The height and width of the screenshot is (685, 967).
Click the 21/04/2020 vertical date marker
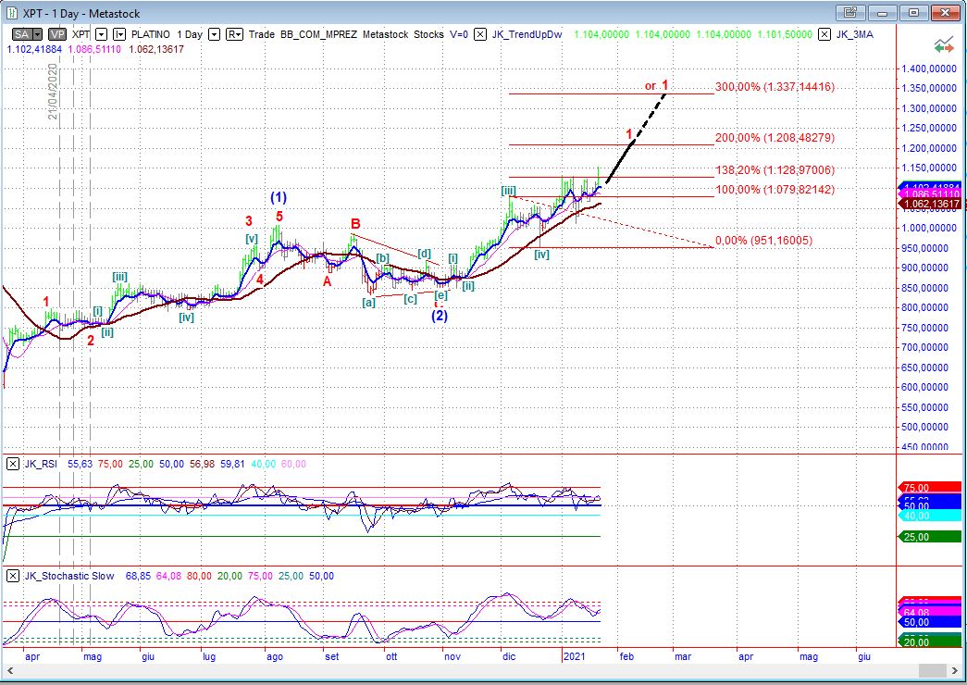(x=53, y=92)
